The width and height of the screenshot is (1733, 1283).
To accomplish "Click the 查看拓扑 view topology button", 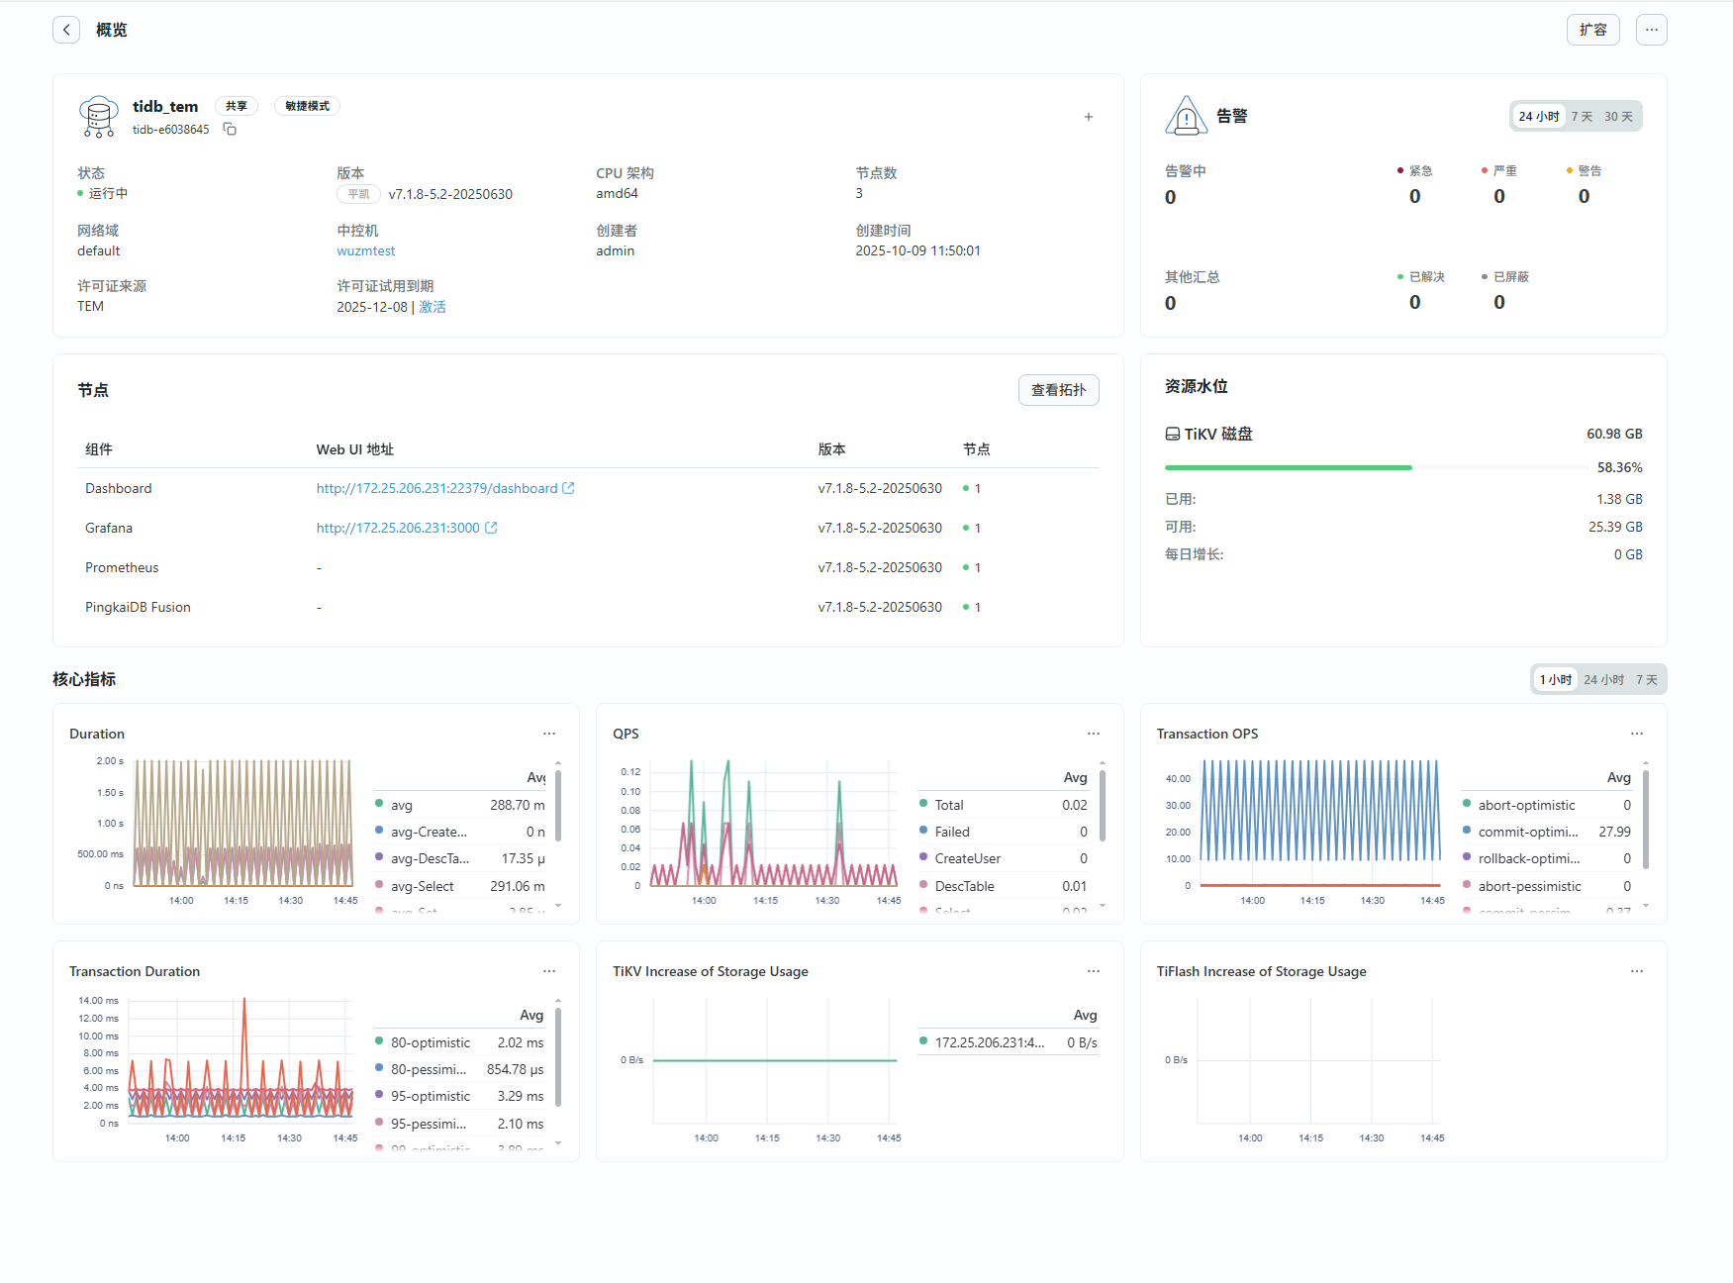I will click(1058, 390).
